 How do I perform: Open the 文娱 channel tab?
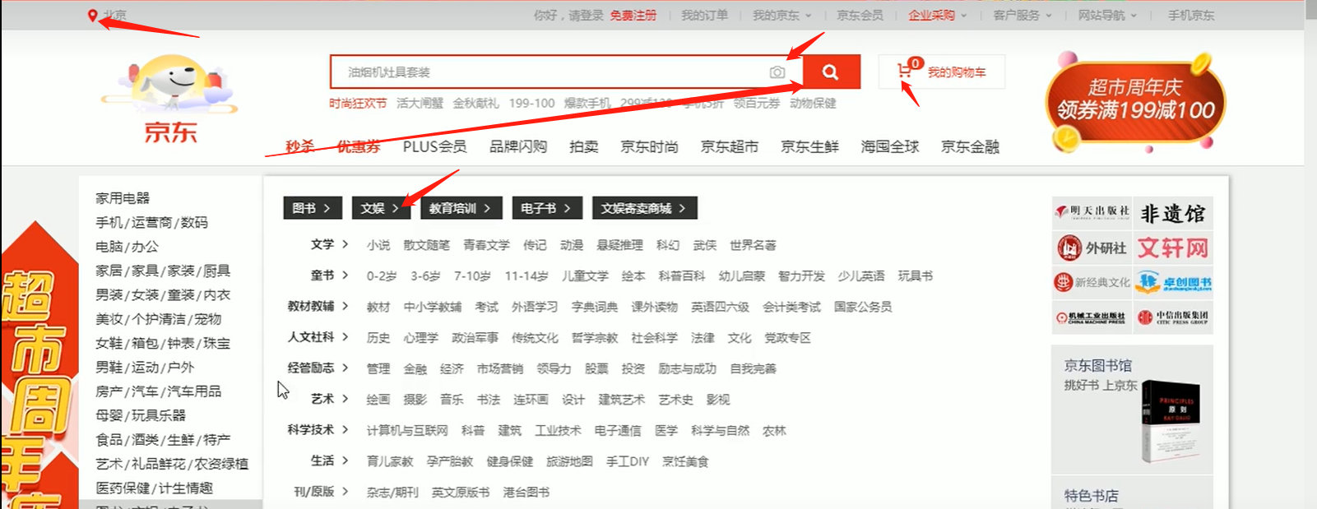pos(380,208)
